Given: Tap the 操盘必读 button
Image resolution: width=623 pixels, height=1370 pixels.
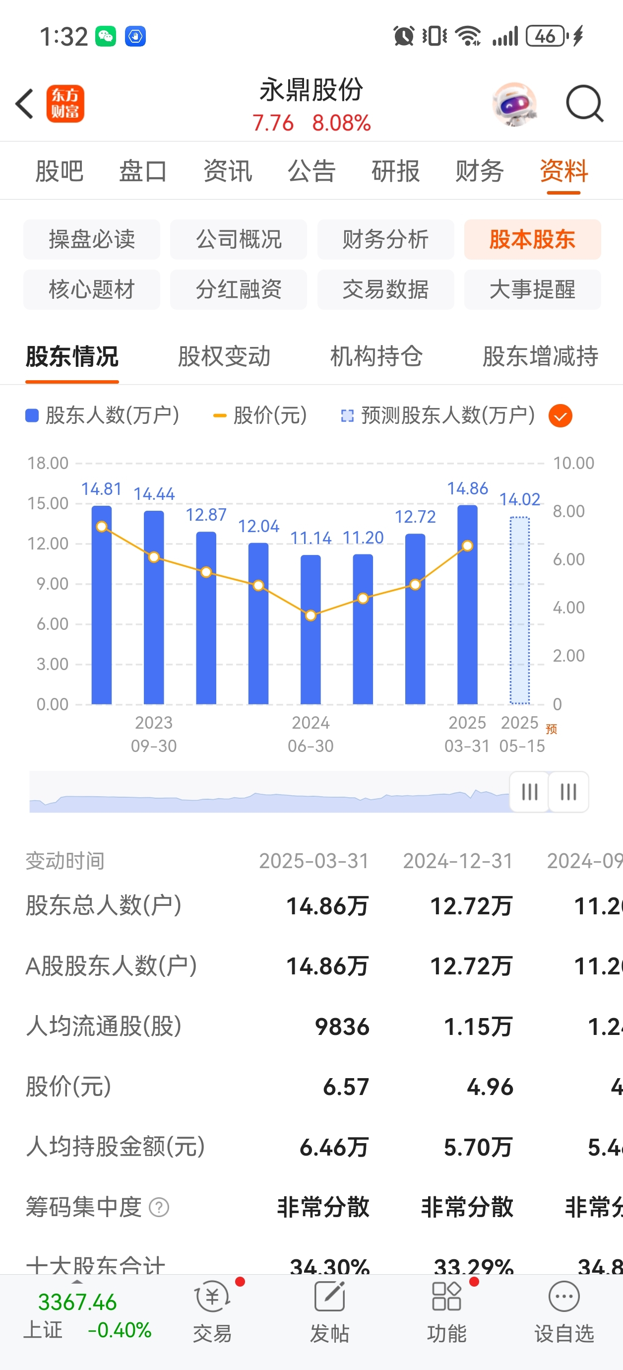Looking at the screenshot, I should coord(91,239).
